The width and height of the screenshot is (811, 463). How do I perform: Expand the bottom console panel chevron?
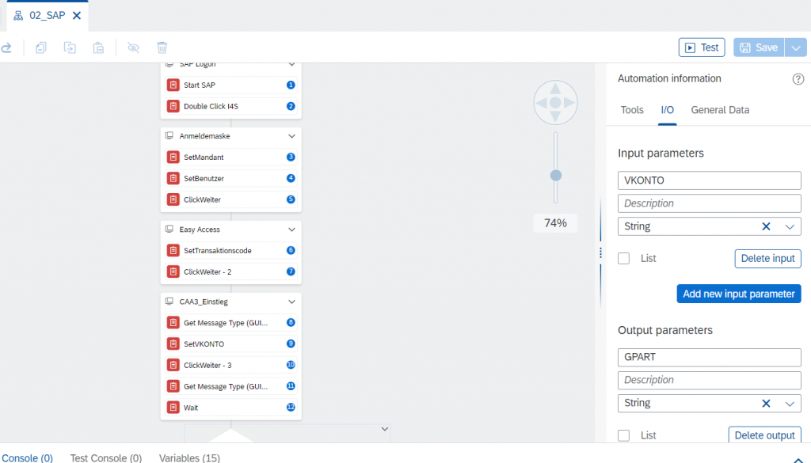coord(798,459)
